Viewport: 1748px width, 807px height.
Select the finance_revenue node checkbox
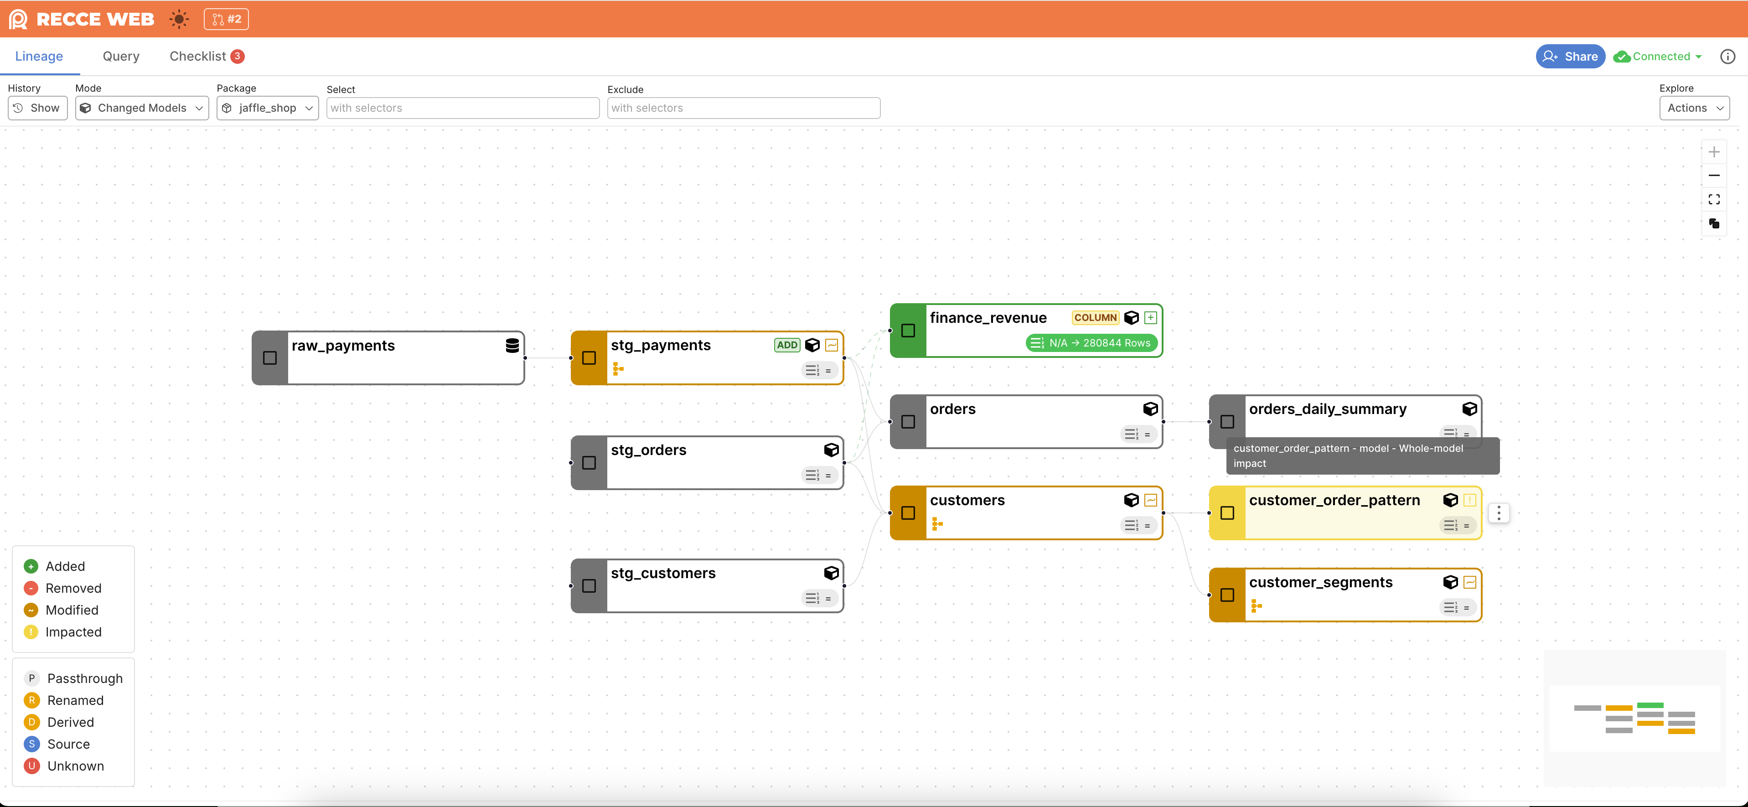coord(908,331)
